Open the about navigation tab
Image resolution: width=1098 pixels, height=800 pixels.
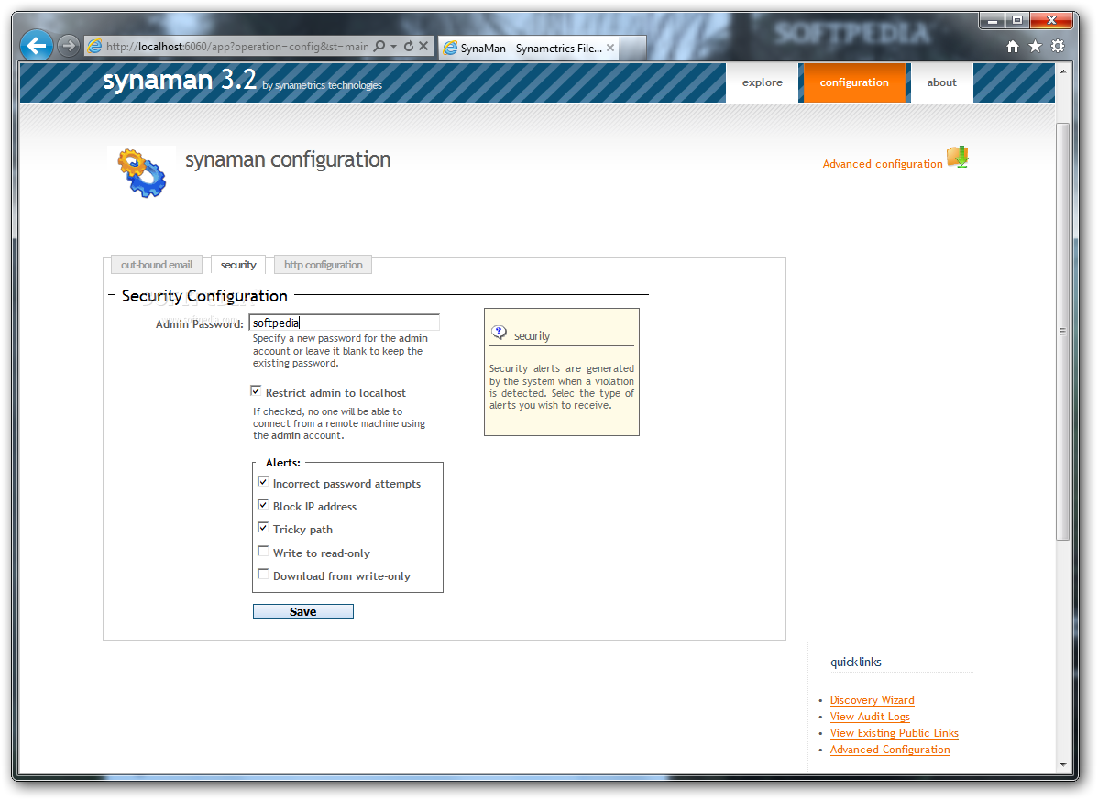(x=941, y=82)
